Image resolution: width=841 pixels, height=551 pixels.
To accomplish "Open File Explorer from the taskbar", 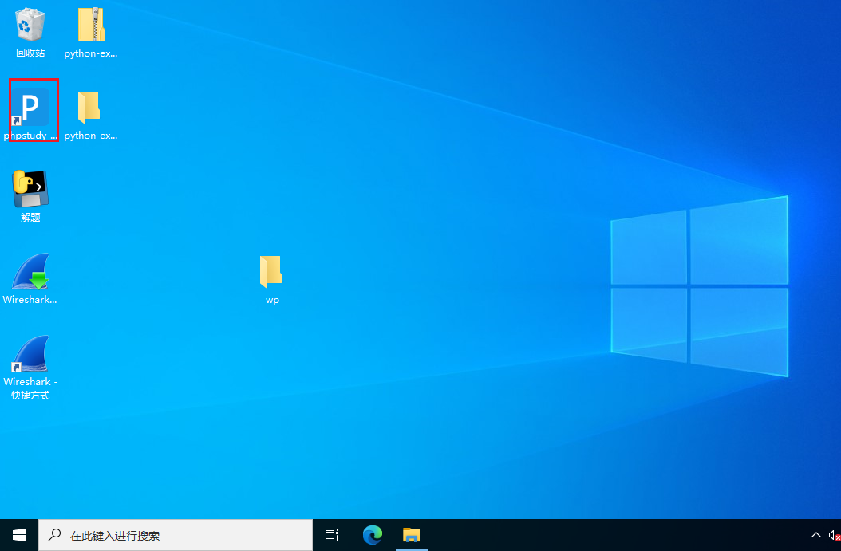I will [x=412, y=535].
